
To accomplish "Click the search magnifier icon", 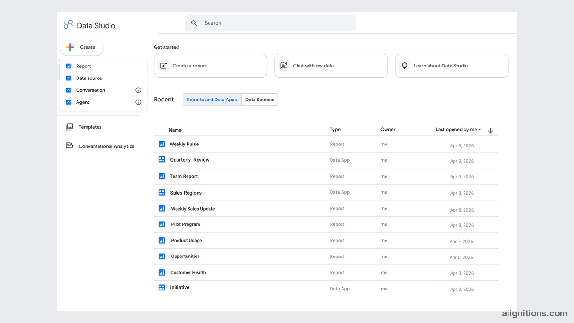I will tap(194, 23).
